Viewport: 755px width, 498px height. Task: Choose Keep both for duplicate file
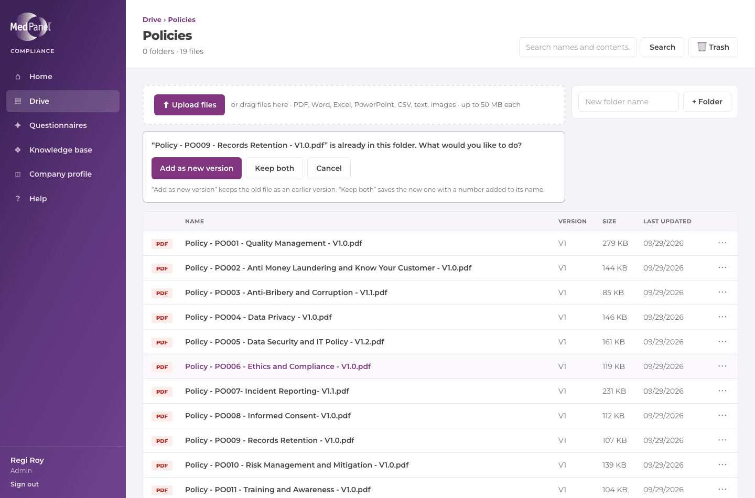click(x=274, y=168)
